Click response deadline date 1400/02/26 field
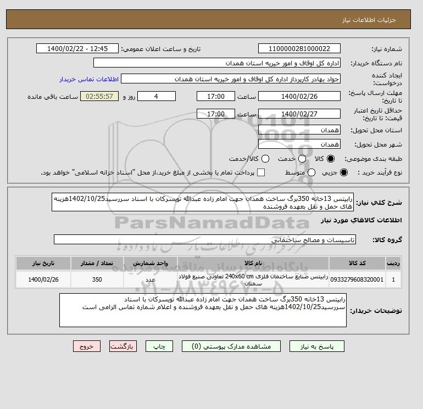The width and height of the screenshot is (423, 409). pyautogui.click(x=299, y=96)
